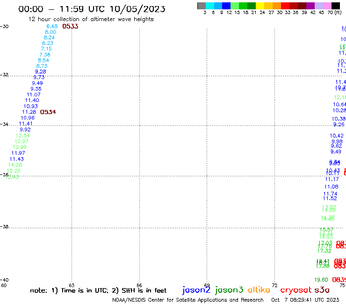The height and width of the screenshot is (304, 346).
Task: Select the orange swatch in the color legend
Action: [277, 6]
